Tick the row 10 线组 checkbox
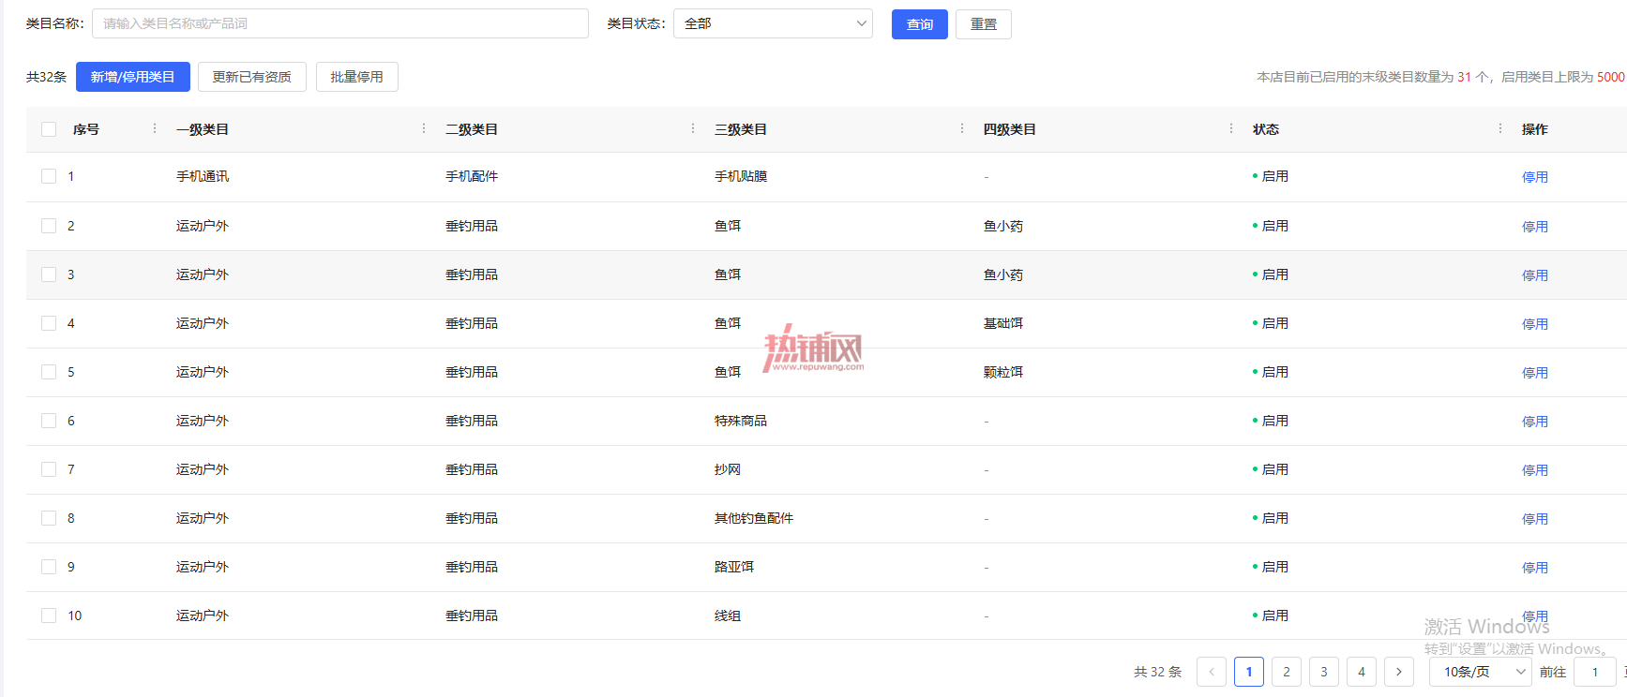 (x=49, y=615)
